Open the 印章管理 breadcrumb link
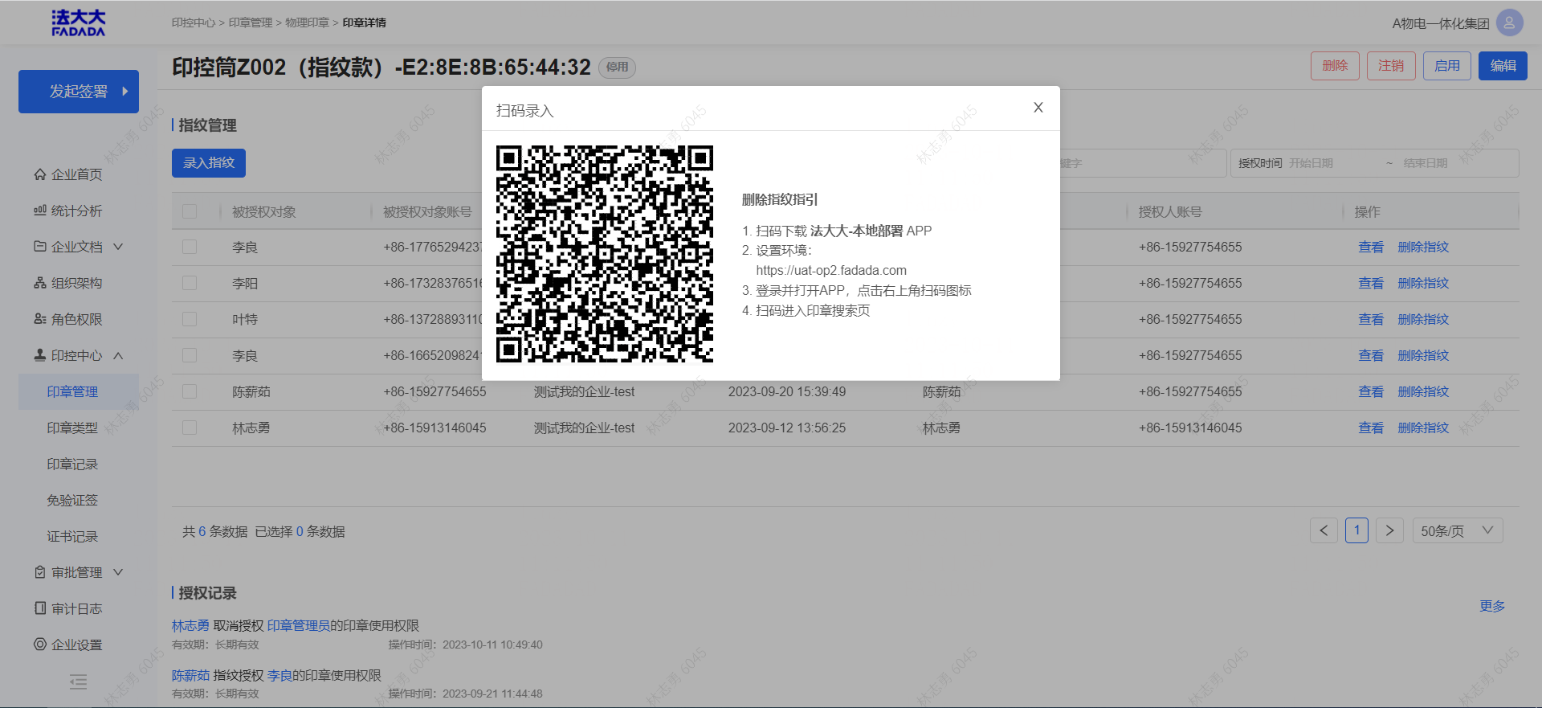 251,23
